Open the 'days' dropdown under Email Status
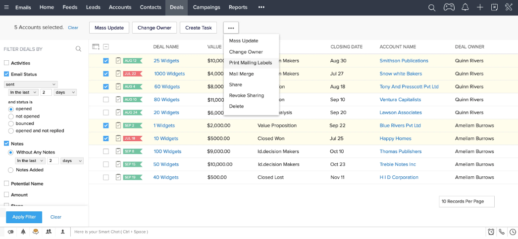The width and height of the screenshot is (518, 239). (66, 92)
